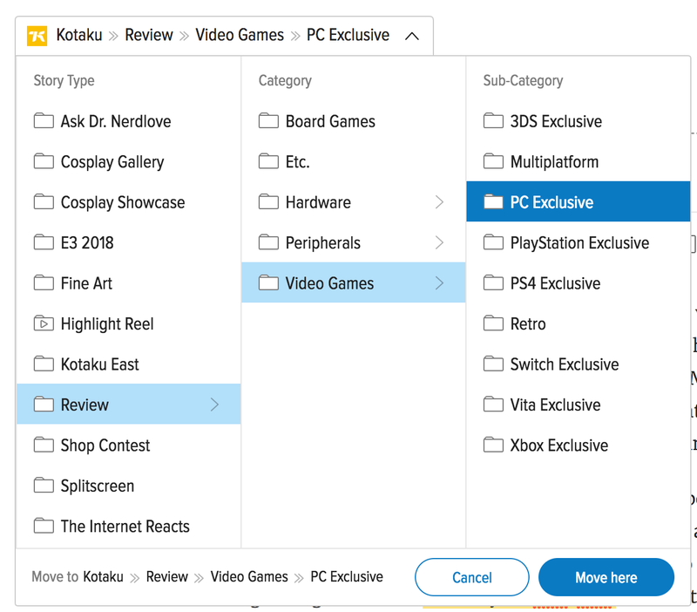The height and width of the screenshot is (612, 697).
Task: Choose Xbox Exclusive sub-category
Action: point(579,445)
